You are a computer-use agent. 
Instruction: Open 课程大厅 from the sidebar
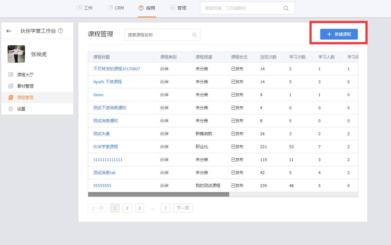click(x=25, y=75)
